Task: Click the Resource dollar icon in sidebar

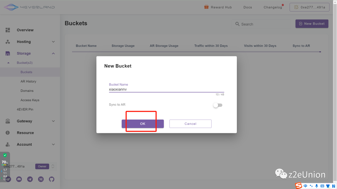Action: [x=8, y=133]
